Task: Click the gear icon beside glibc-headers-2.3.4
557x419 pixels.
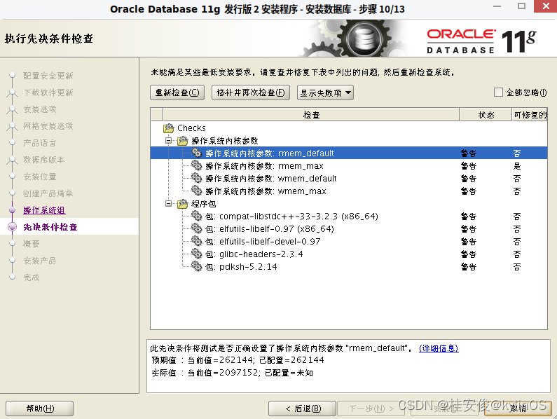Action: (x=196, y=254)
